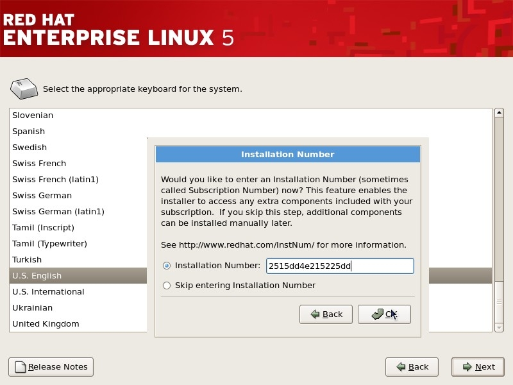Click the keyboard list's scroll down arrow

pos(499,327)
